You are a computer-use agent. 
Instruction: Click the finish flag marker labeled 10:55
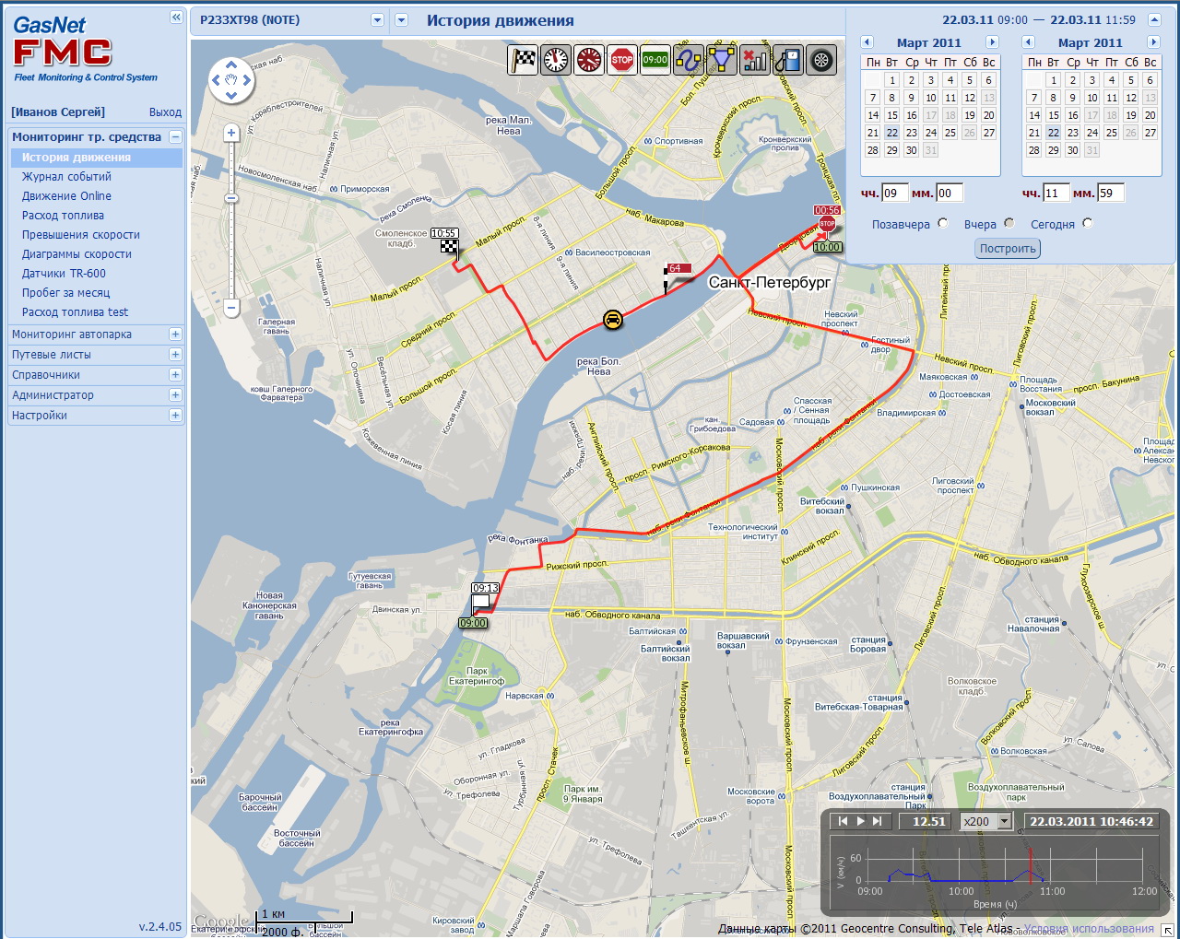click(449, 246)
